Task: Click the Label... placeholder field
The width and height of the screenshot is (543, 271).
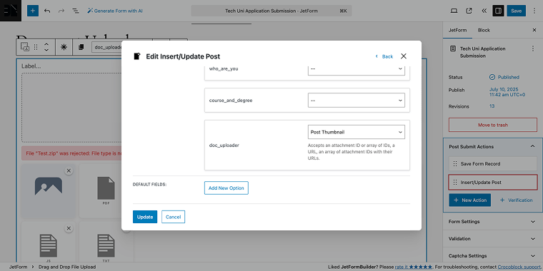Action: pyautogui.click(x=31, y=66)
